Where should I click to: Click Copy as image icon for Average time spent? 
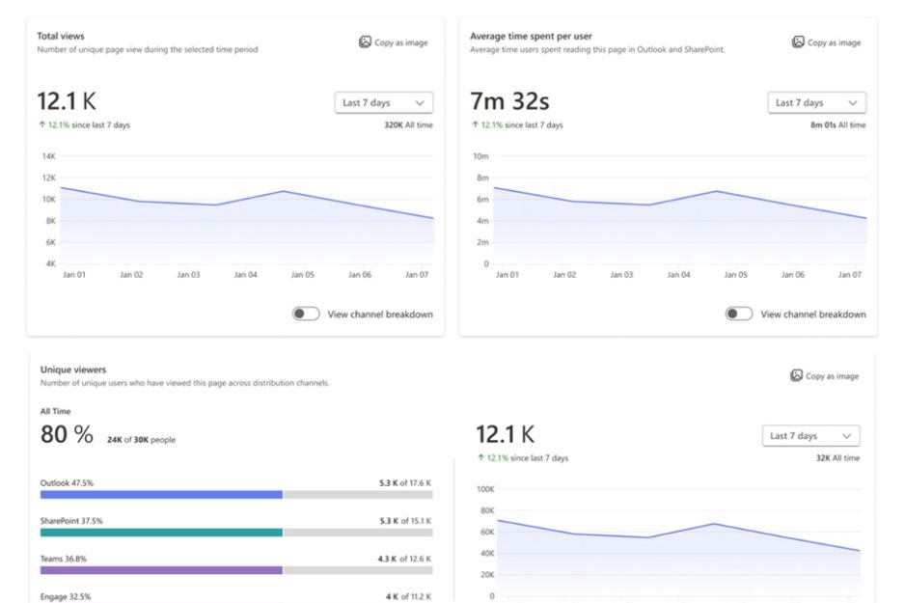tap(798, 42)
